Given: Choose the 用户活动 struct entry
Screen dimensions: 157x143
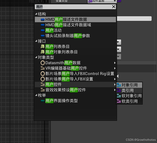Looking at the screenshot, I should coord(75,30).
